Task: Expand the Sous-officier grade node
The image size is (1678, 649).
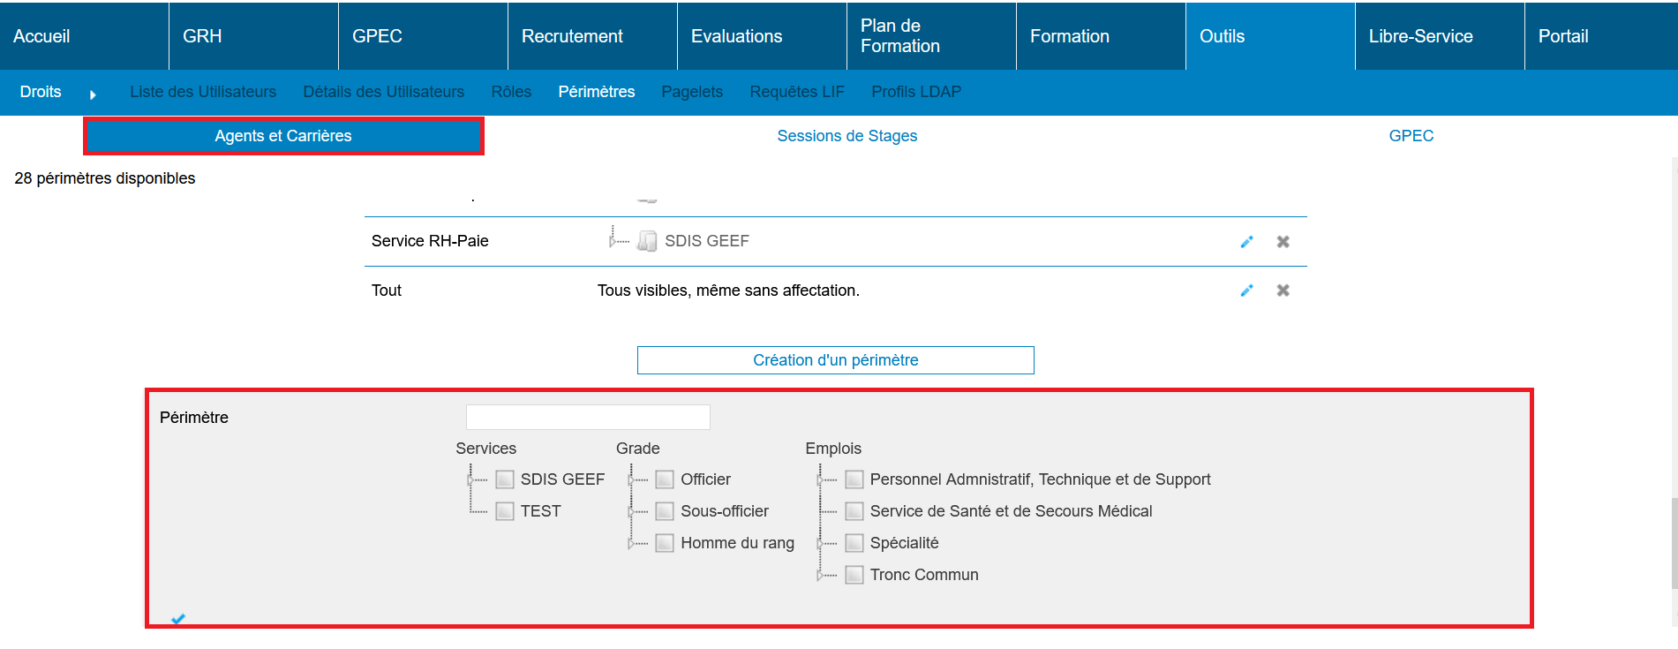Action: [631, 511]
